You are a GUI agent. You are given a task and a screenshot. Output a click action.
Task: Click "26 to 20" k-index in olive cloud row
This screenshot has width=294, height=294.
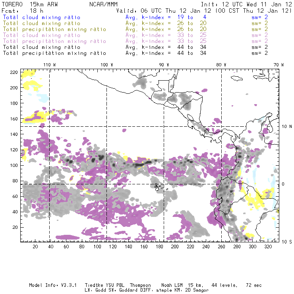pos(192,23)
